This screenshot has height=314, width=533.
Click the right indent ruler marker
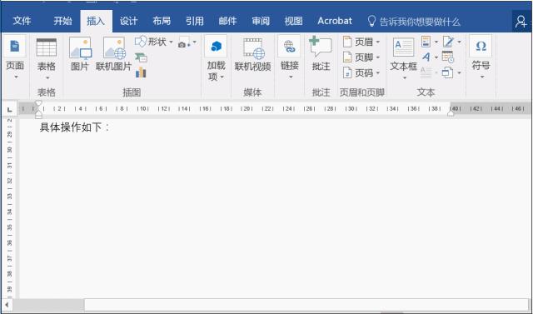[x=451, y=113]
